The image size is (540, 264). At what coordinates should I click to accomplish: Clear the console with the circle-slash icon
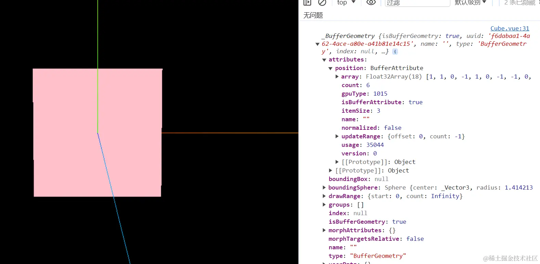322,2
